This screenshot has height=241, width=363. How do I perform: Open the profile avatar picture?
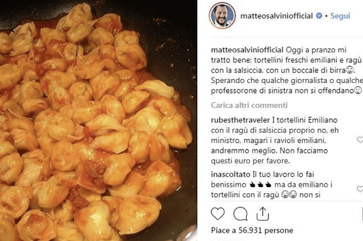click(222, 16)
